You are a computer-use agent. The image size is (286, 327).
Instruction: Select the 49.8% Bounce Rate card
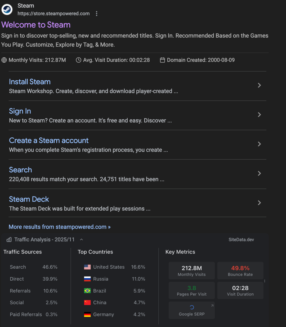[x=240, y=271]
